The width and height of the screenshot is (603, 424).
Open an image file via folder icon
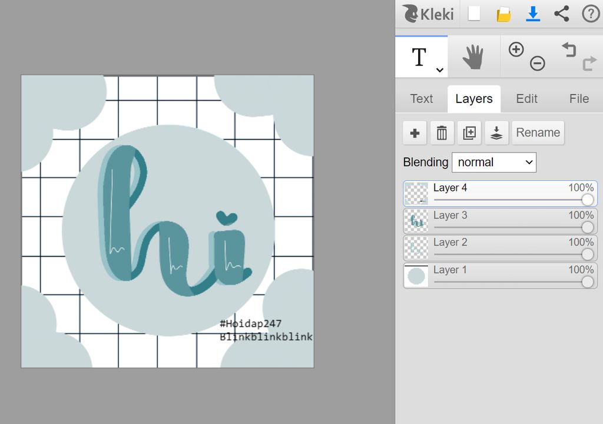pos(503,15)
